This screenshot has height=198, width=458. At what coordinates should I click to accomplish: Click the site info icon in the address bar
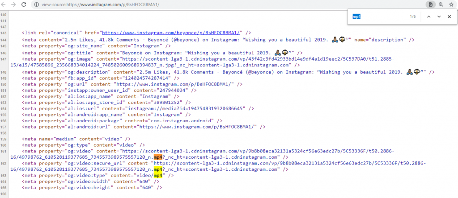click(37, 4)
